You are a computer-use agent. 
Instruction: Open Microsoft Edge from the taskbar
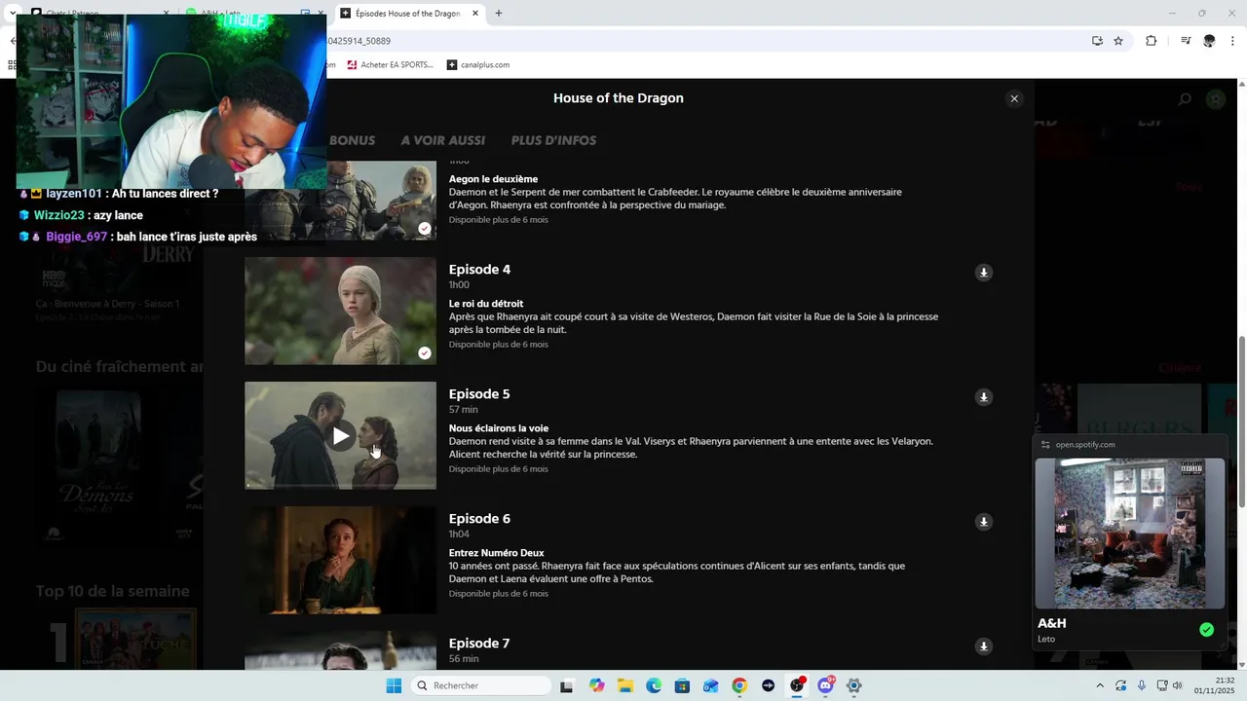pos(654,685)
